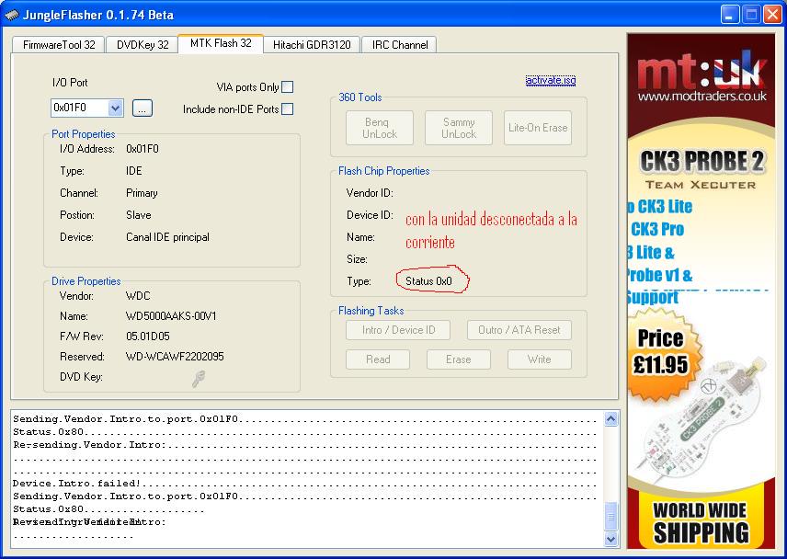Click the log scrollbar down arrow
787x559 pixels.
[x=610, y=539]
